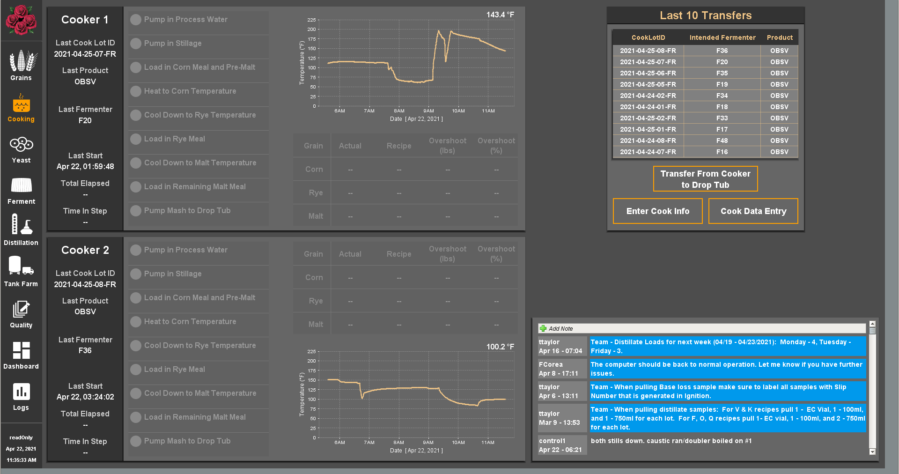Open Cook Data Entry
Image resolution: width=899 pixels, height=474 pixels.
(x=753, y=211)
